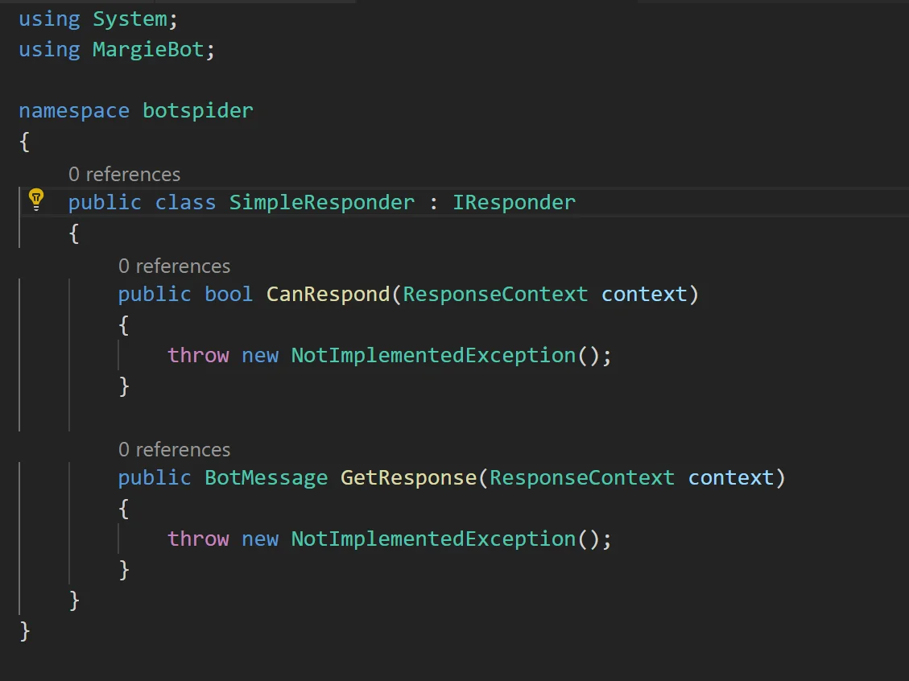The height and width of the screenshot is (681, 909).
Task: Open the references link above GetResponse method
Action: [x=174, y=450]
